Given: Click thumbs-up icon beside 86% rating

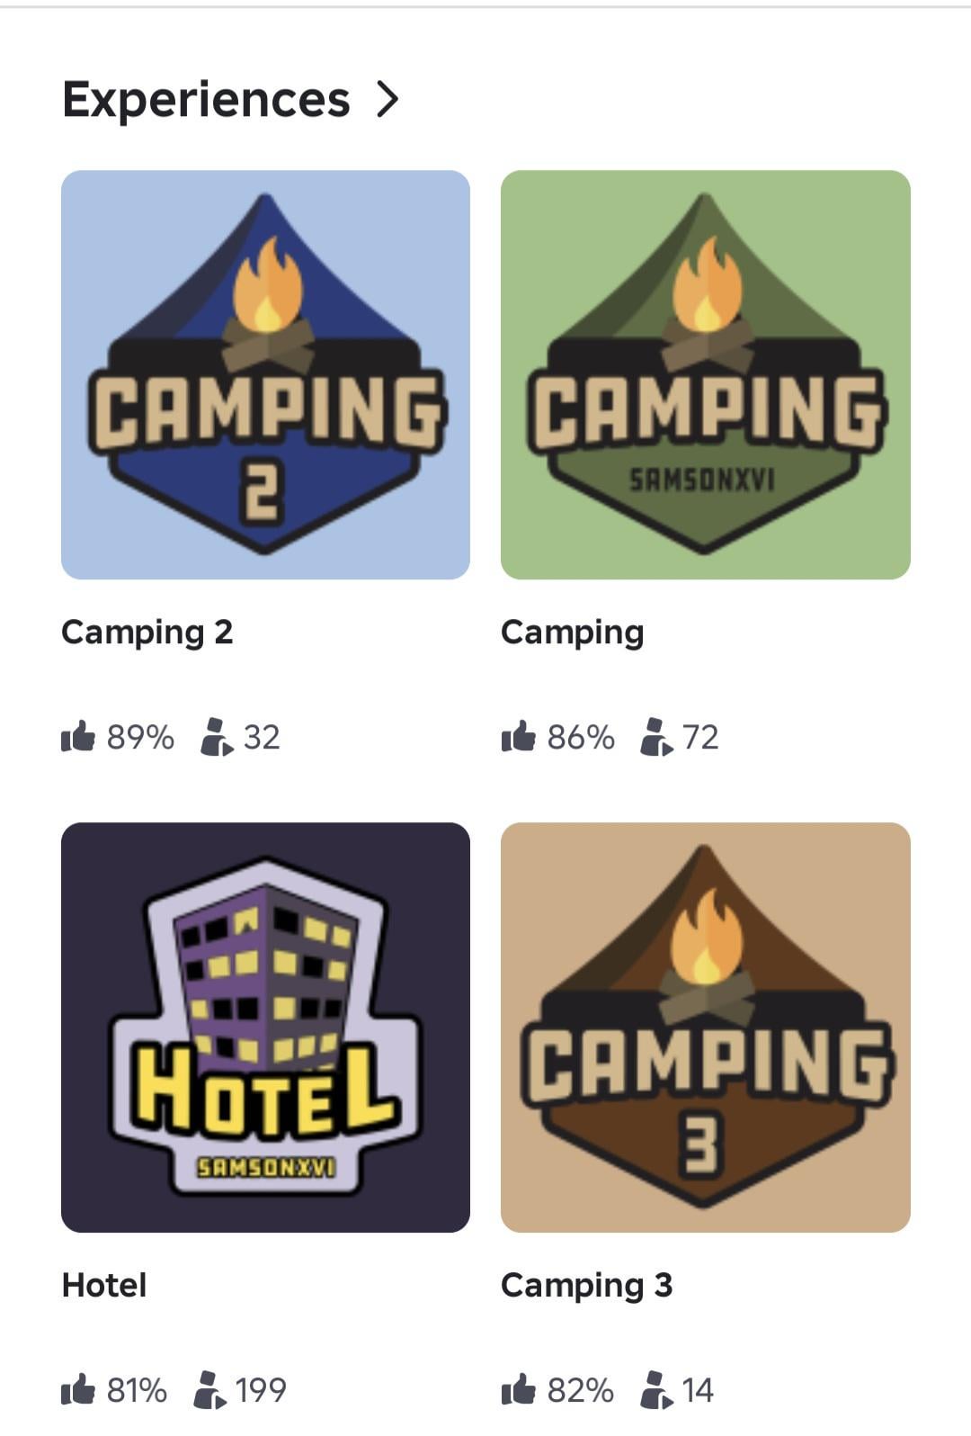Looking at the screenshot, I should [519, 736].
